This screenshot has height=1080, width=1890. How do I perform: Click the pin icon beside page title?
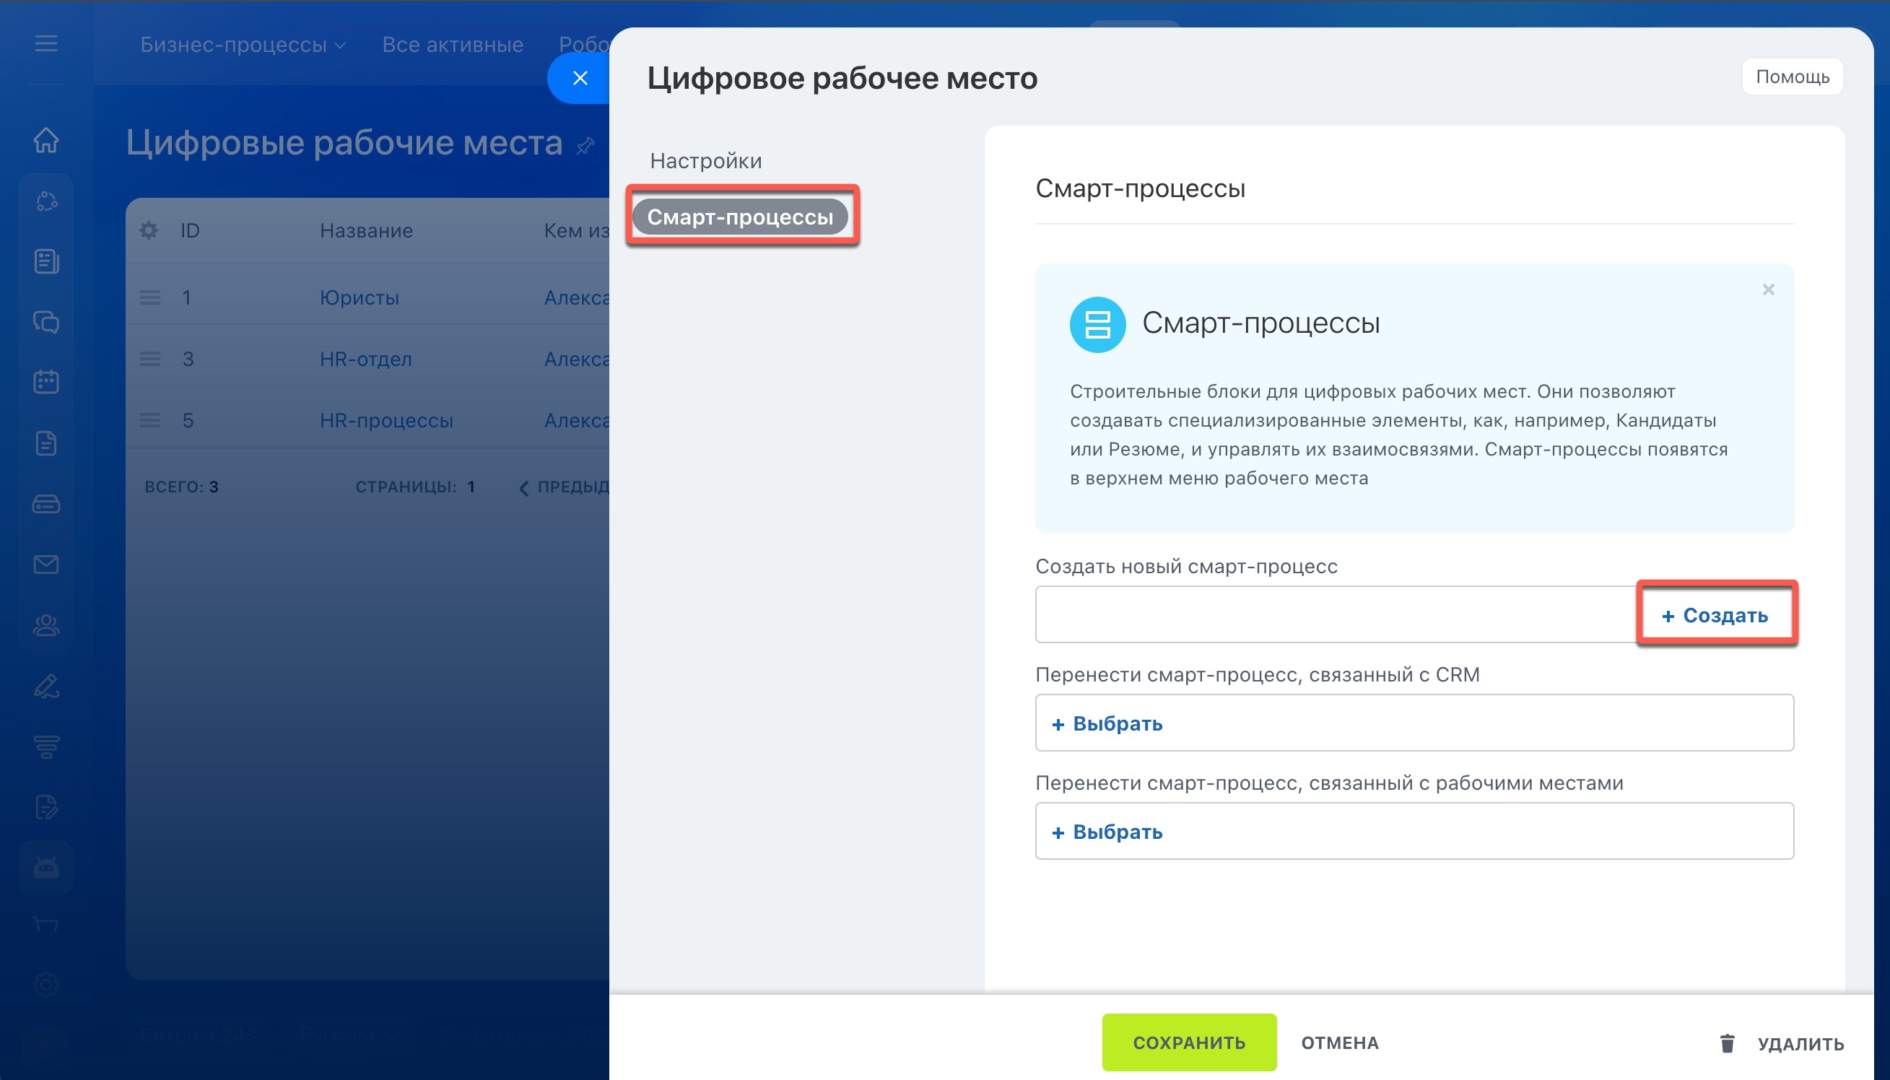tap(585, 145)
